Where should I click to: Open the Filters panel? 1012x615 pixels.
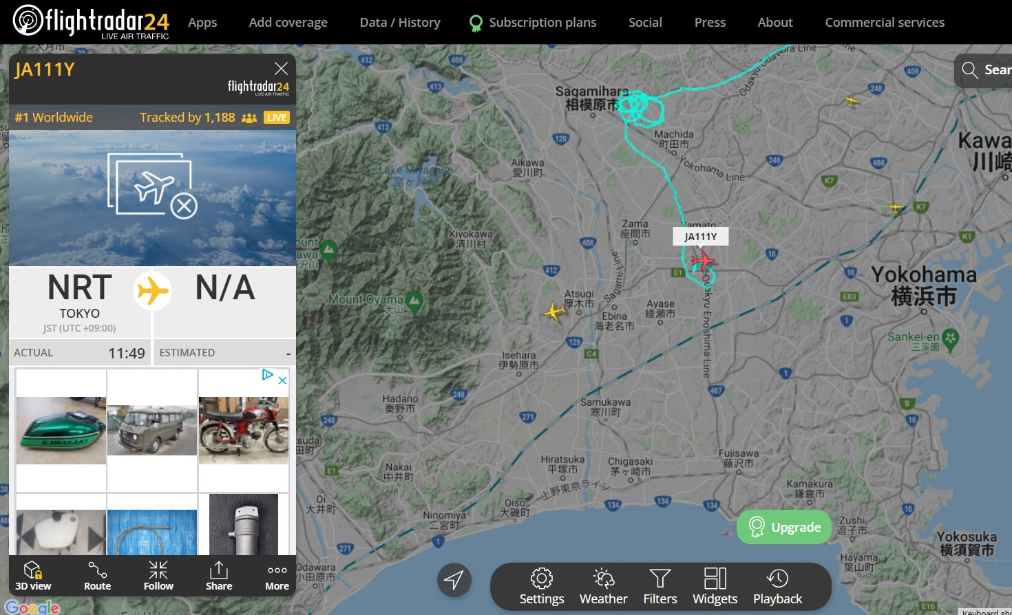click(x=660, y=587)
